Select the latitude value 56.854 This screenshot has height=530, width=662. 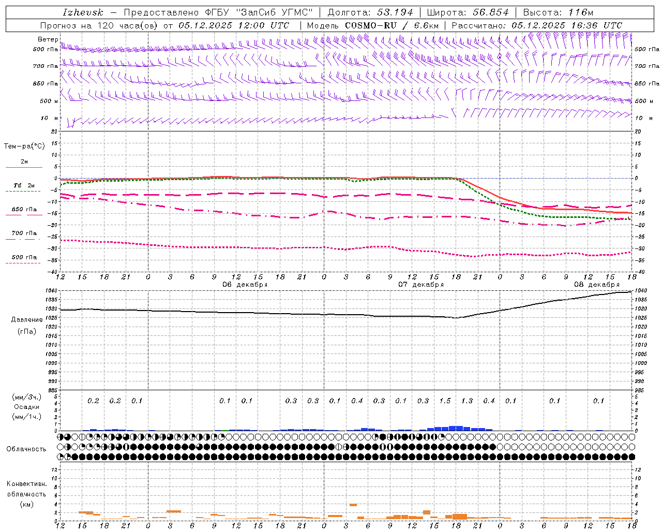point(491,12)
